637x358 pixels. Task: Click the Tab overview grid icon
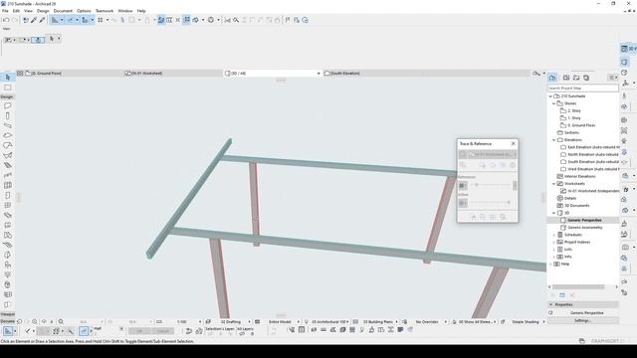pyautogui.click(x=20, y=73)
